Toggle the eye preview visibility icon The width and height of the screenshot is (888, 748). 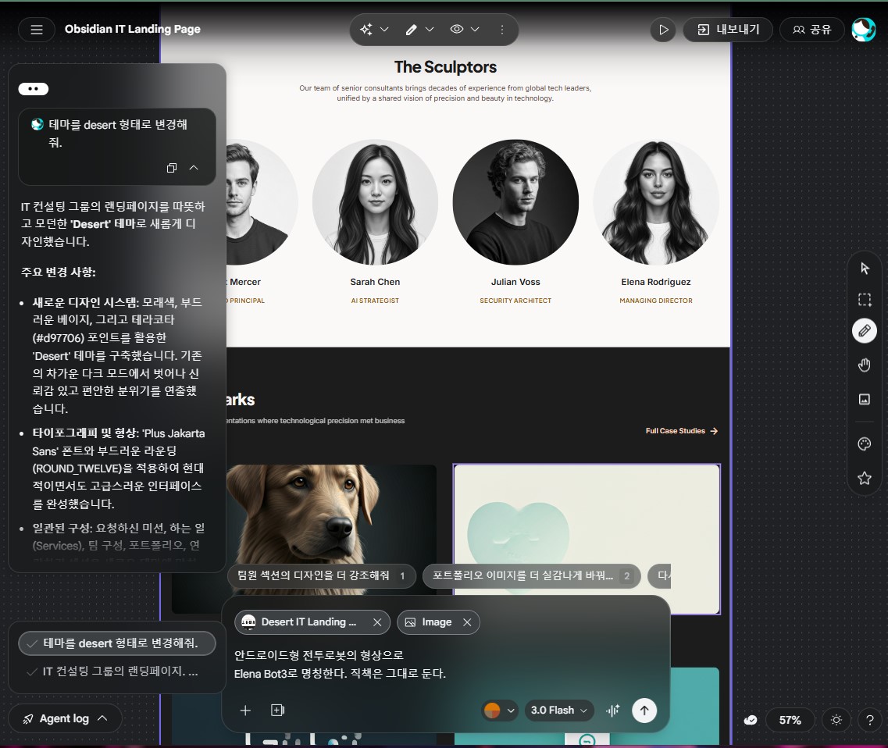[456, 29]
